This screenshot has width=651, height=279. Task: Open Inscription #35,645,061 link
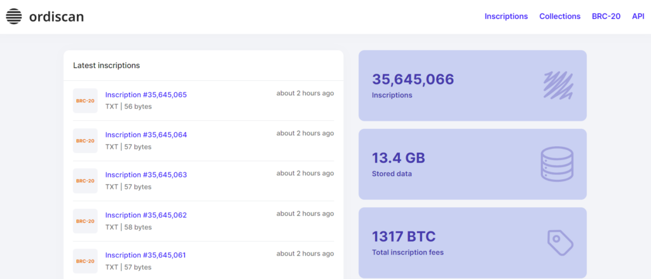point(146,255)
